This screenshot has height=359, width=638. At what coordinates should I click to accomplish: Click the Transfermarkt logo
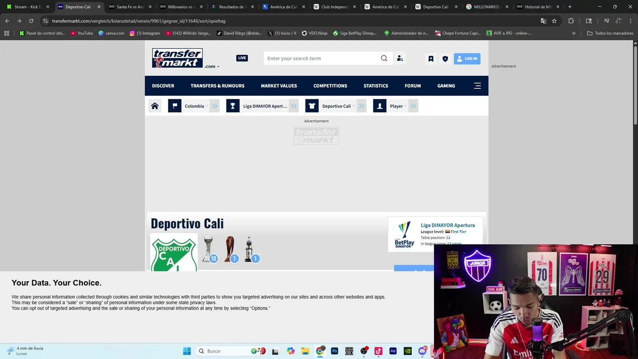177,58
